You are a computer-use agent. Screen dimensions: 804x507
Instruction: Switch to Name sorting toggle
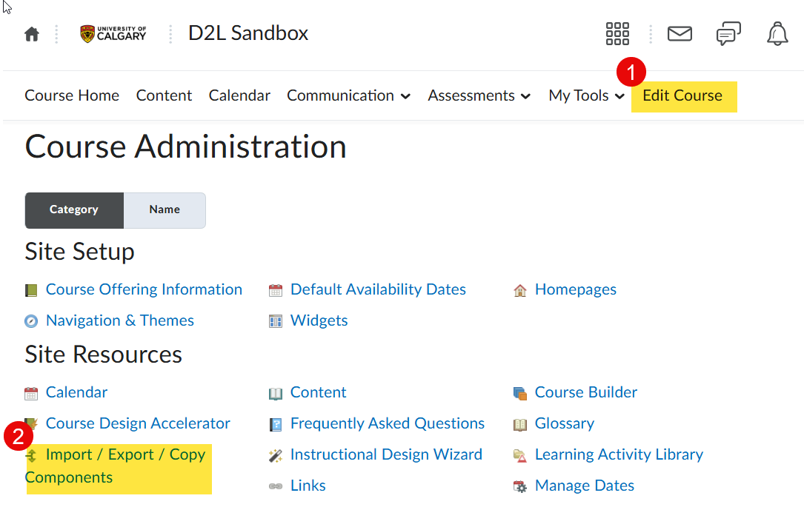tap(165, 210)
